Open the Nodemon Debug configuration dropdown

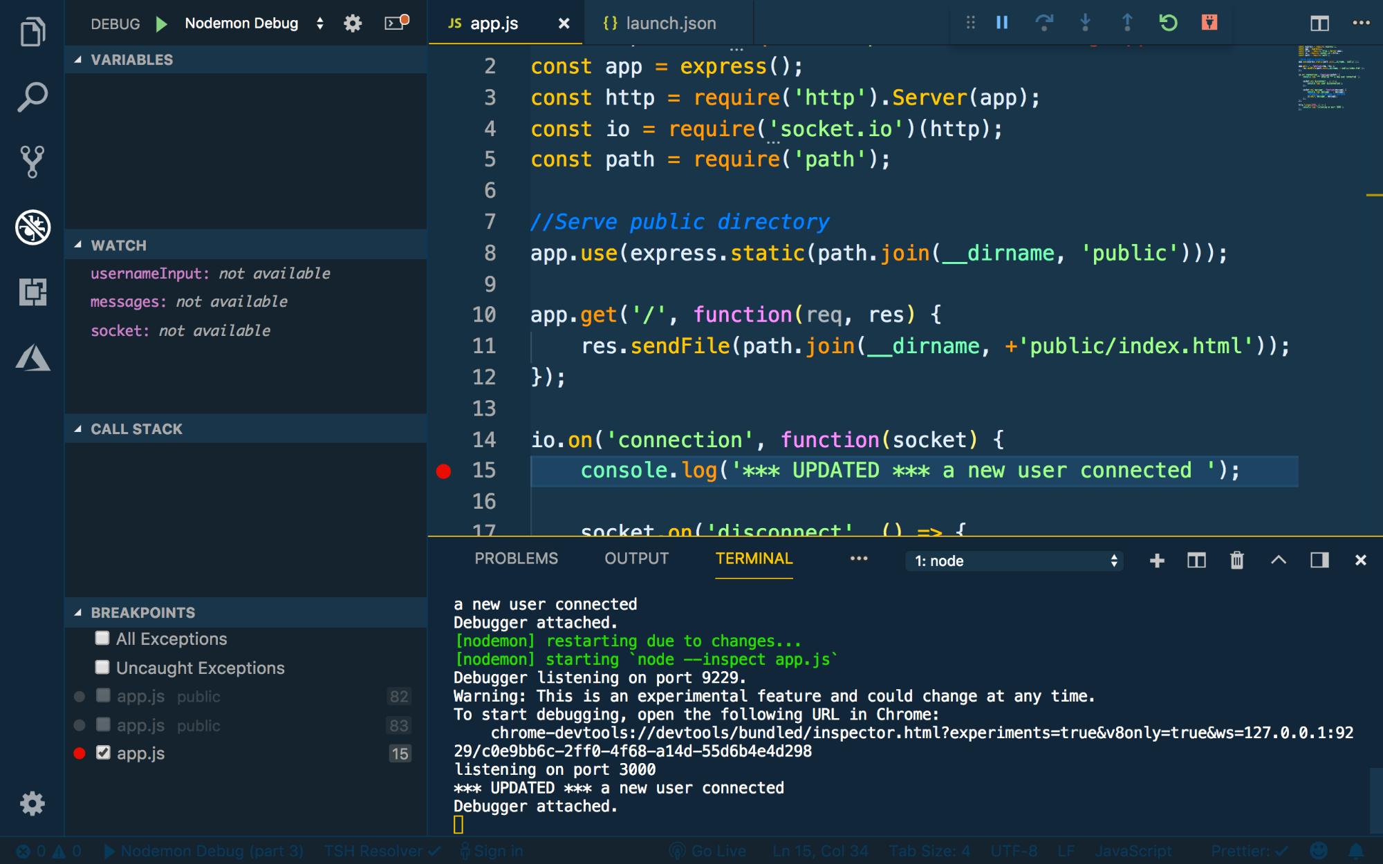pos(254,24)
